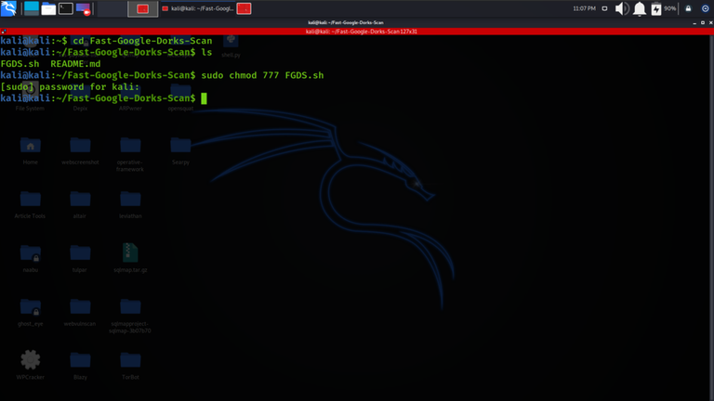
Task: Select the operative-framework desktop folder
Action: [130, 155]
